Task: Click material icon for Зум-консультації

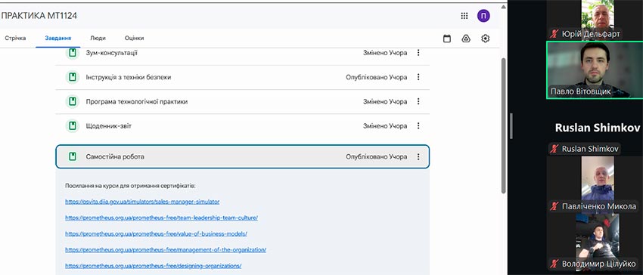Action: point(73,53)
